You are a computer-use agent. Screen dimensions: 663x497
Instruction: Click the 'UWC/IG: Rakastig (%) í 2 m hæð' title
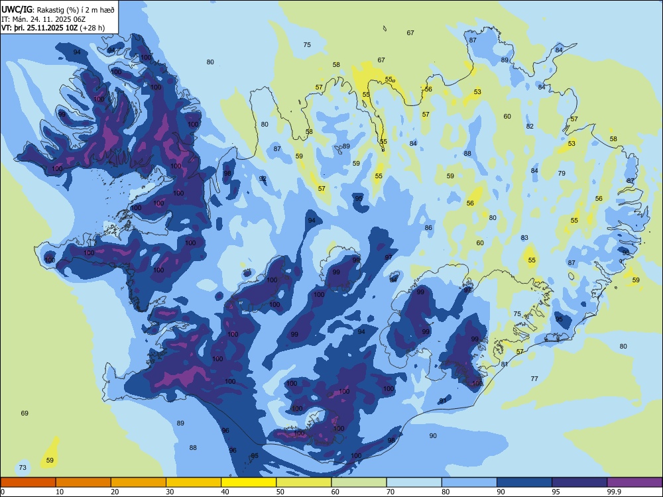click(58, 9)
